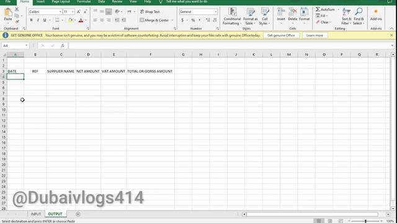Screen dimensions: 397x223
Task: Click the Learn more button
Action: coord(314,35)
